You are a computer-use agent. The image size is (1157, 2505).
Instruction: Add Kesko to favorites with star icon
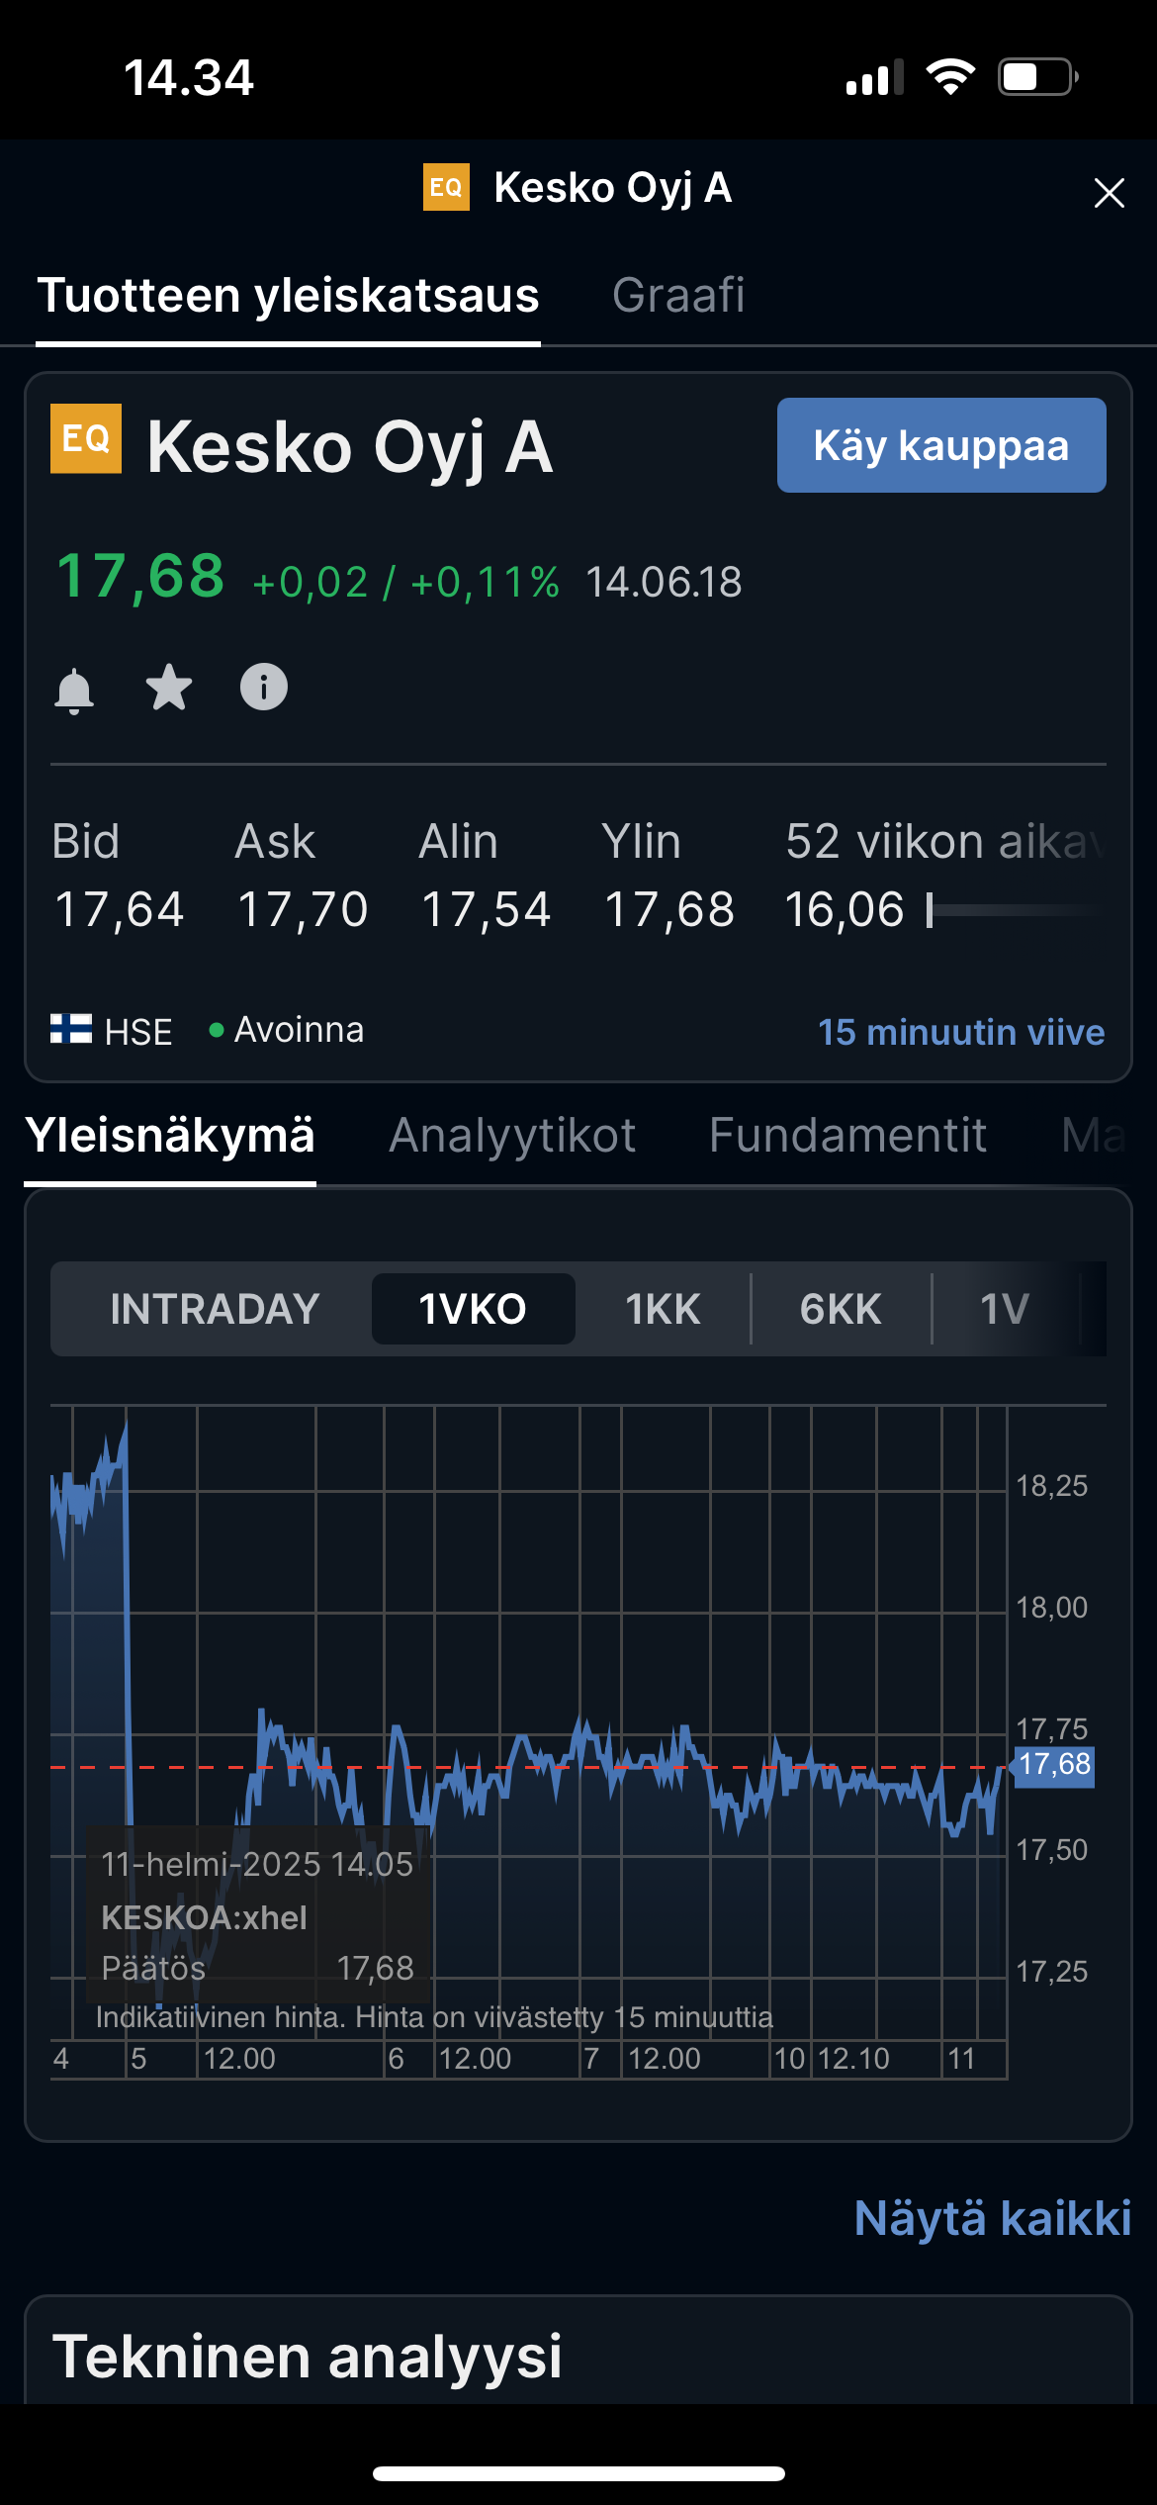pyautogui.click(x=169, y=687)
